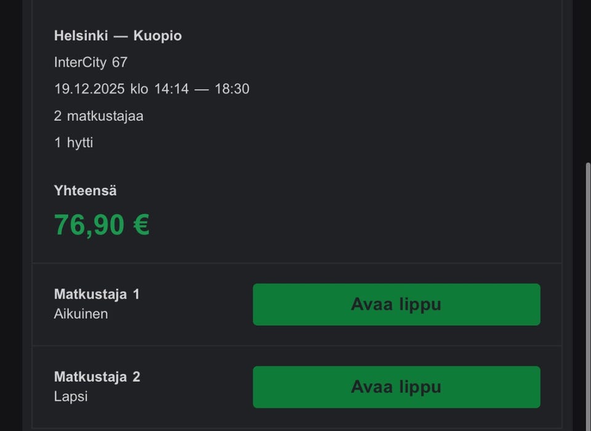Click the Aikuinen passenger type text
The image size is (591, 431).
(x=81, y=314)
